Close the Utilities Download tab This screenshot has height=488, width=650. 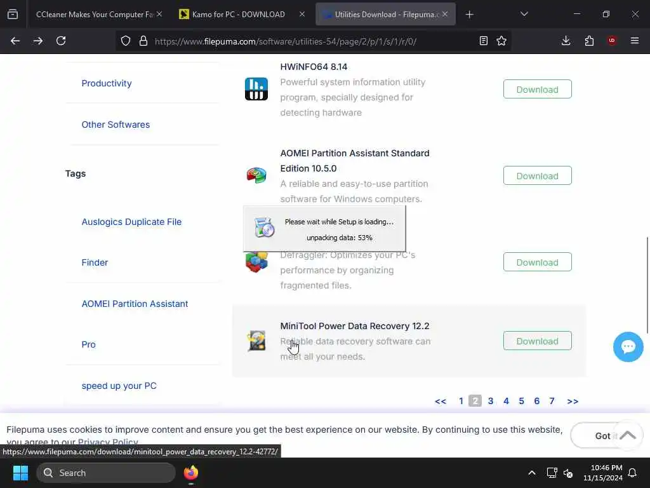click(445, 14)
